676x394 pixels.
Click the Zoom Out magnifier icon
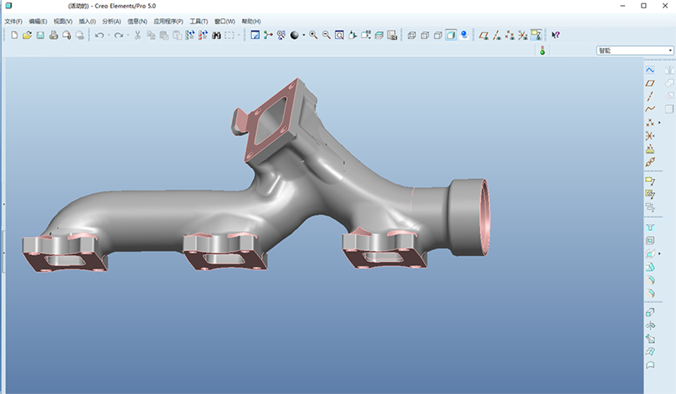[x=327, y=35]
